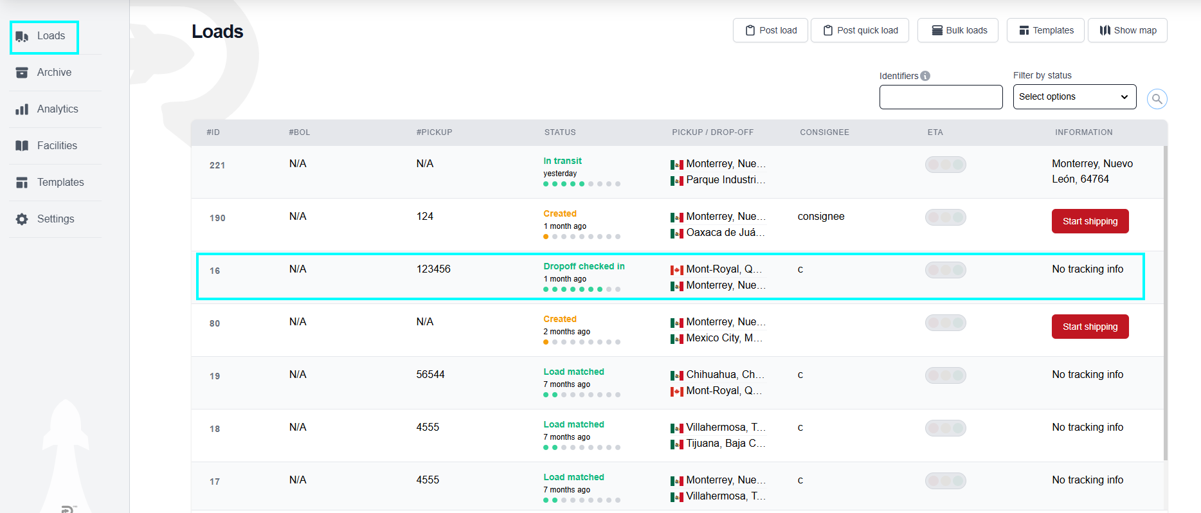Viewport: 1201px width, 513px height.
Task: Click the Templates button in top toolbar
Action: point(1045,30)
